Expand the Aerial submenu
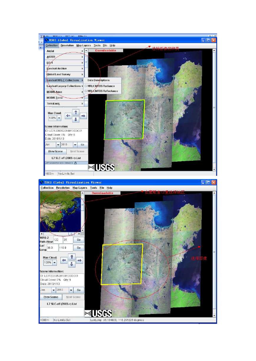256x361 pixels. 65,51
